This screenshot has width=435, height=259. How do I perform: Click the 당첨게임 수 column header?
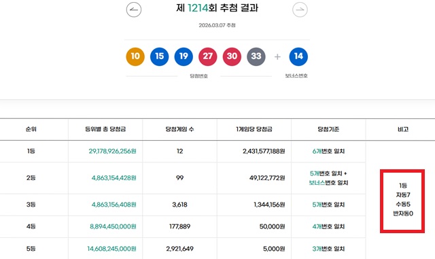179,129
